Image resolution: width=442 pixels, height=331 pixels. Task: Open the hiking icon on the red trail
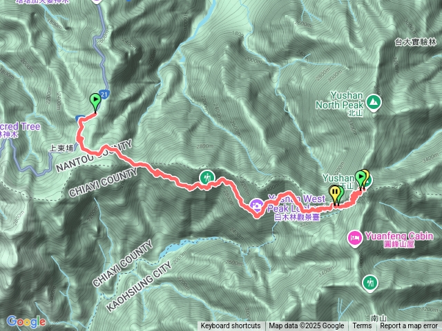pos(207,179)
